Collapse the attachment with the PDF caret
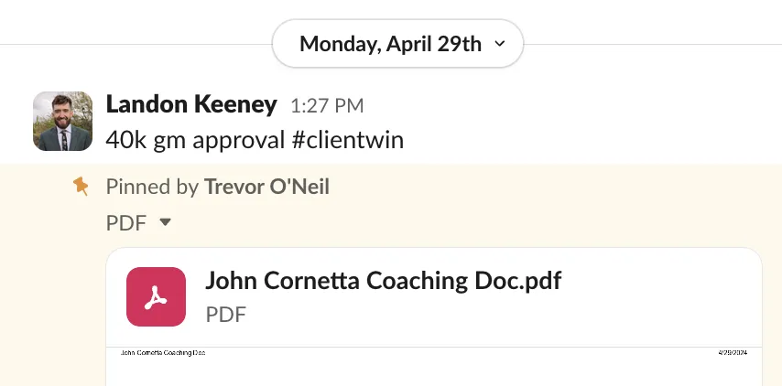 165,221
